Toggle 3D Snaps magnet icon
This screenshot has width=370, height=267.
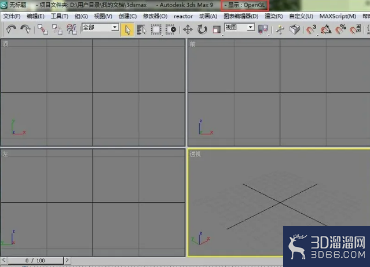tap(311, 30)
